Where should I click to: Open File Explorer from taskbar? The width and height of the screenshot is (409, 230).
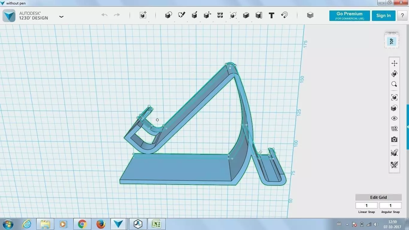click(x=45, y=224)
